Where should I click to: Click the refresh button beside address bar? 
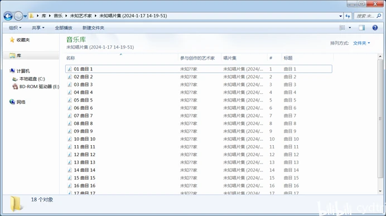click(348, 16)
